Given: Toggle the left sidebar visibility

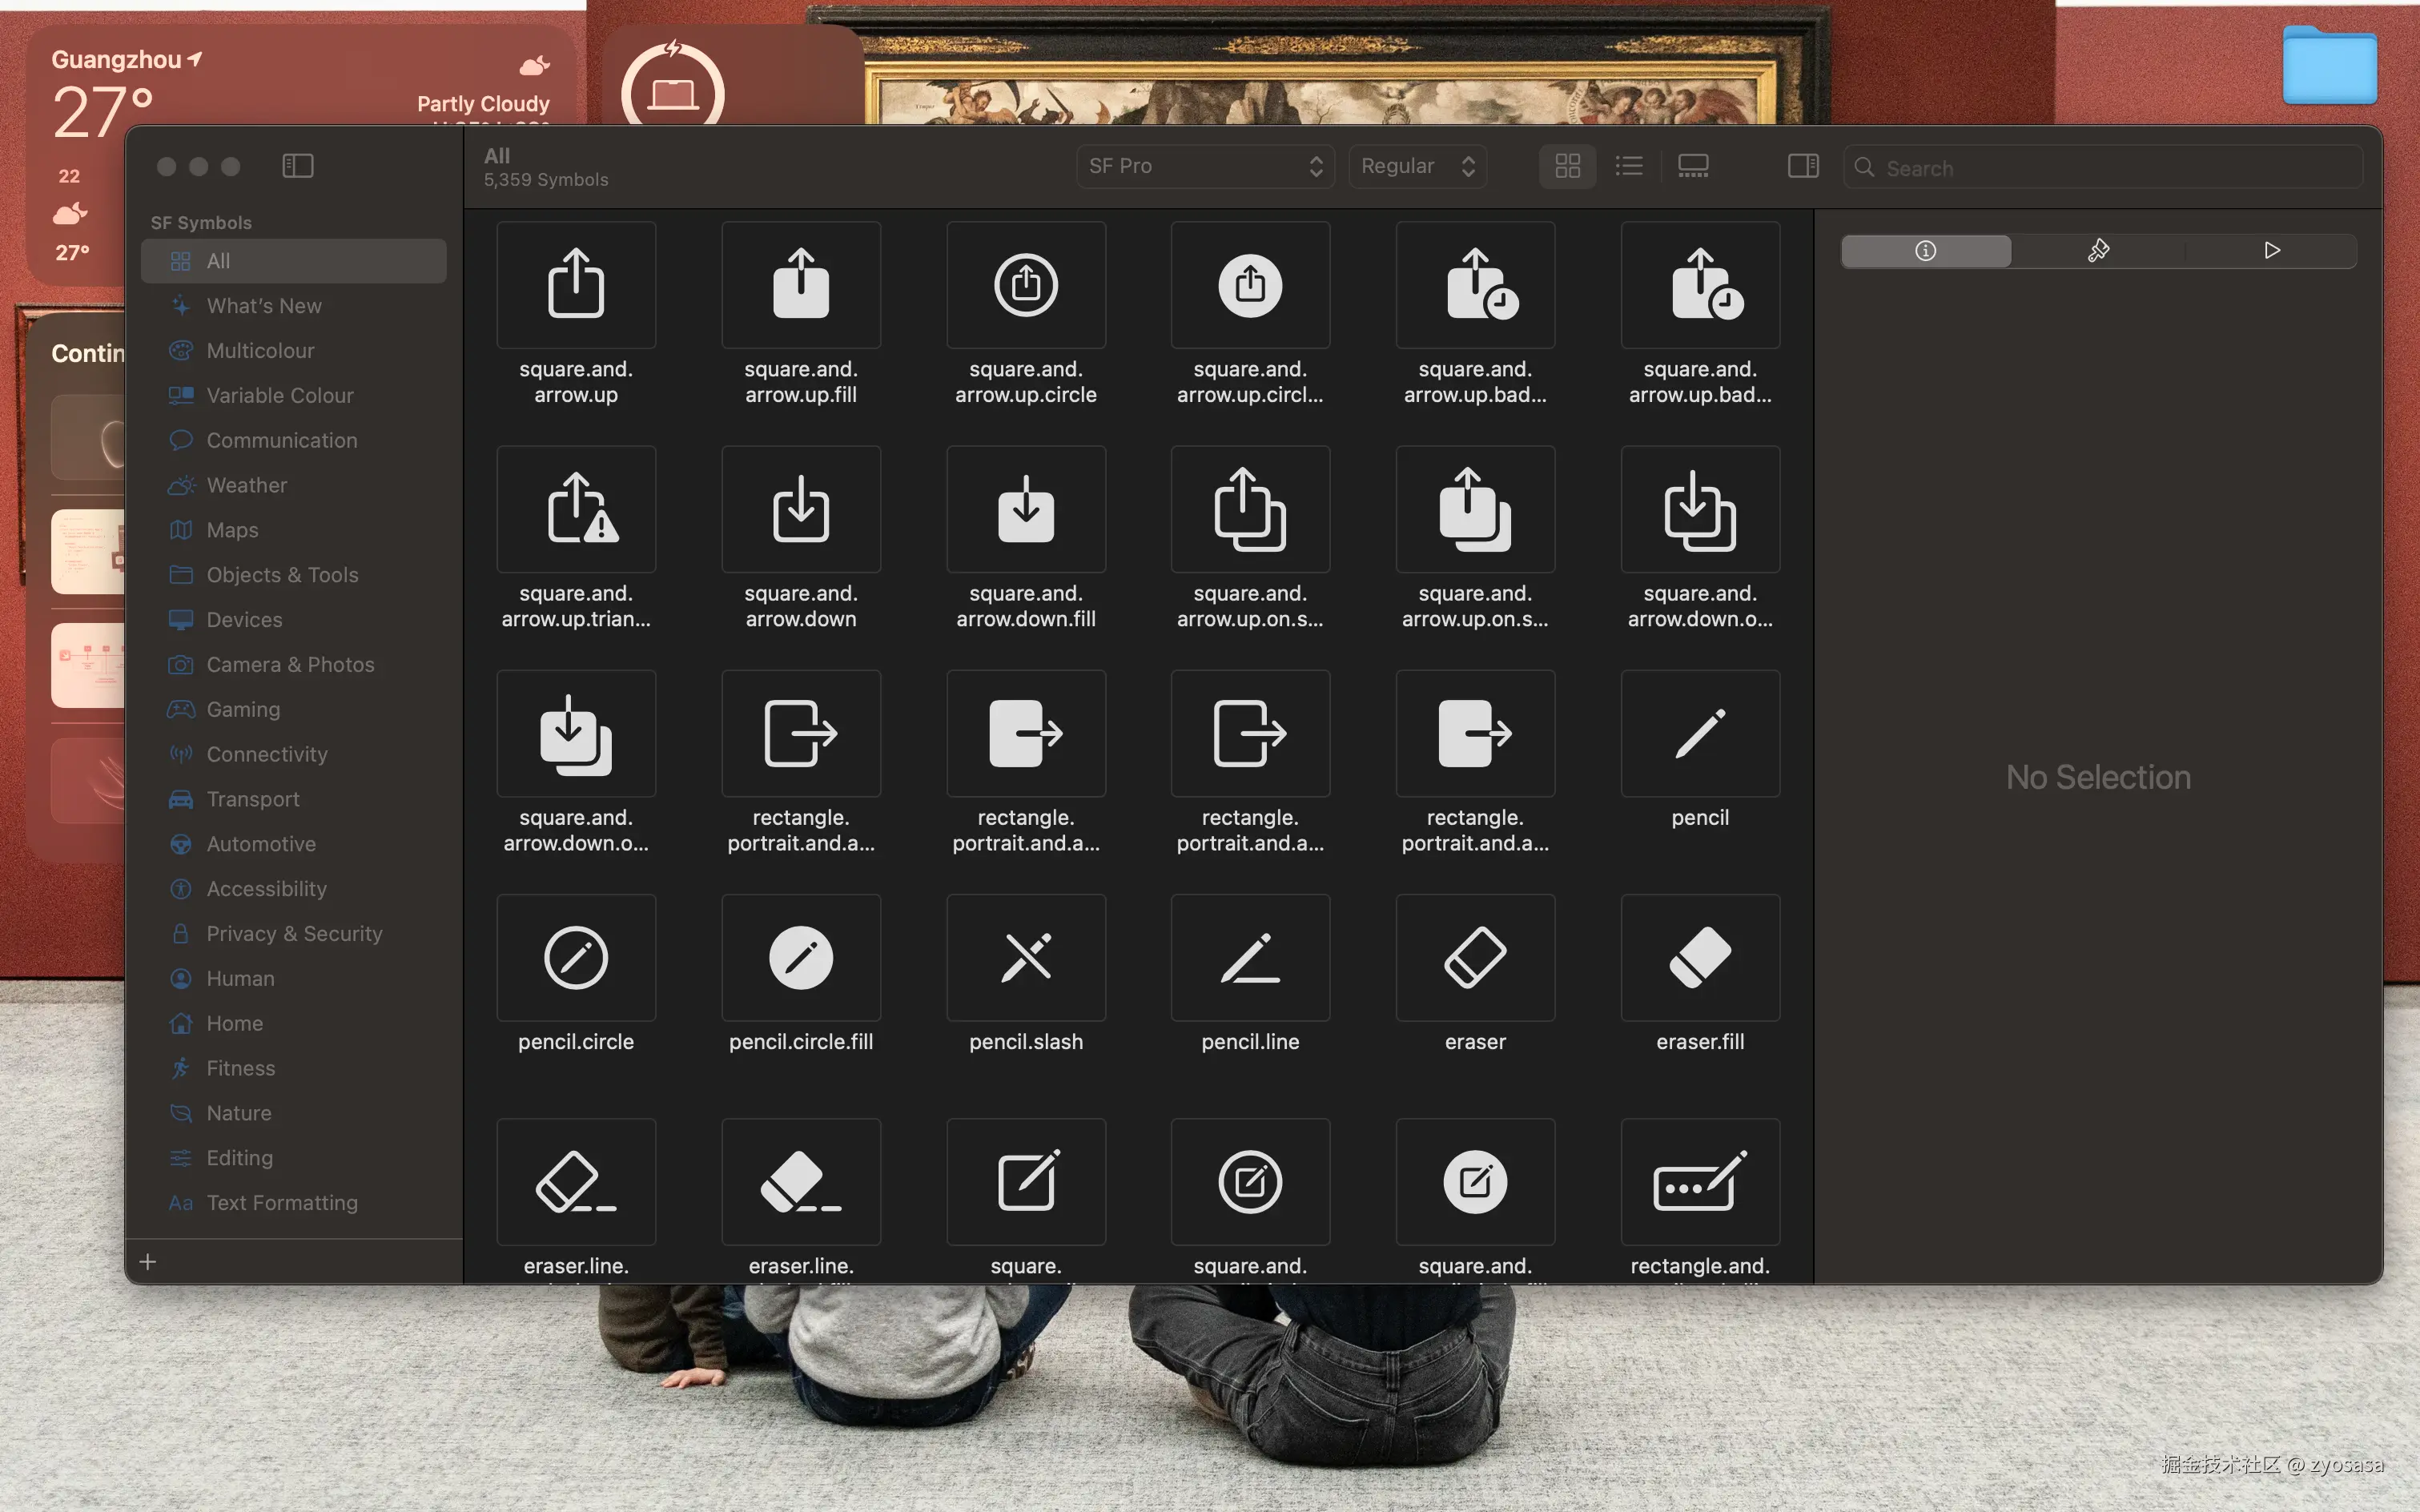Looking at the screenshot, I should click(x=298, y=166).
